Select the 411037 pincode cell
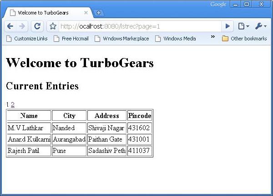273x196 pixels. [140, 151]
